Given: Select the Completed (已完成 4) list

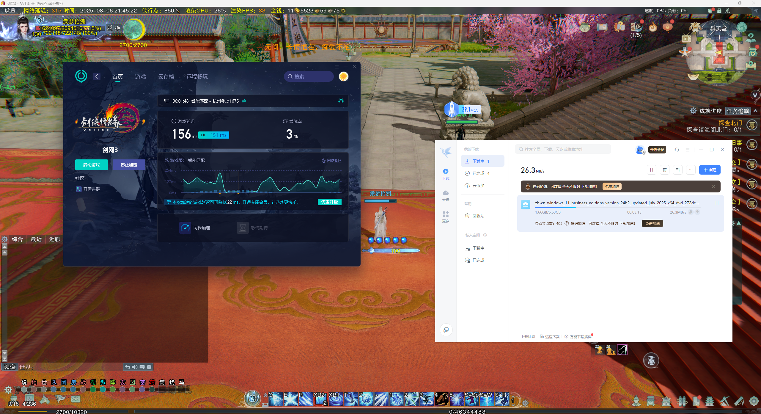Looking at the screenshot, I should tap(481, 173).
